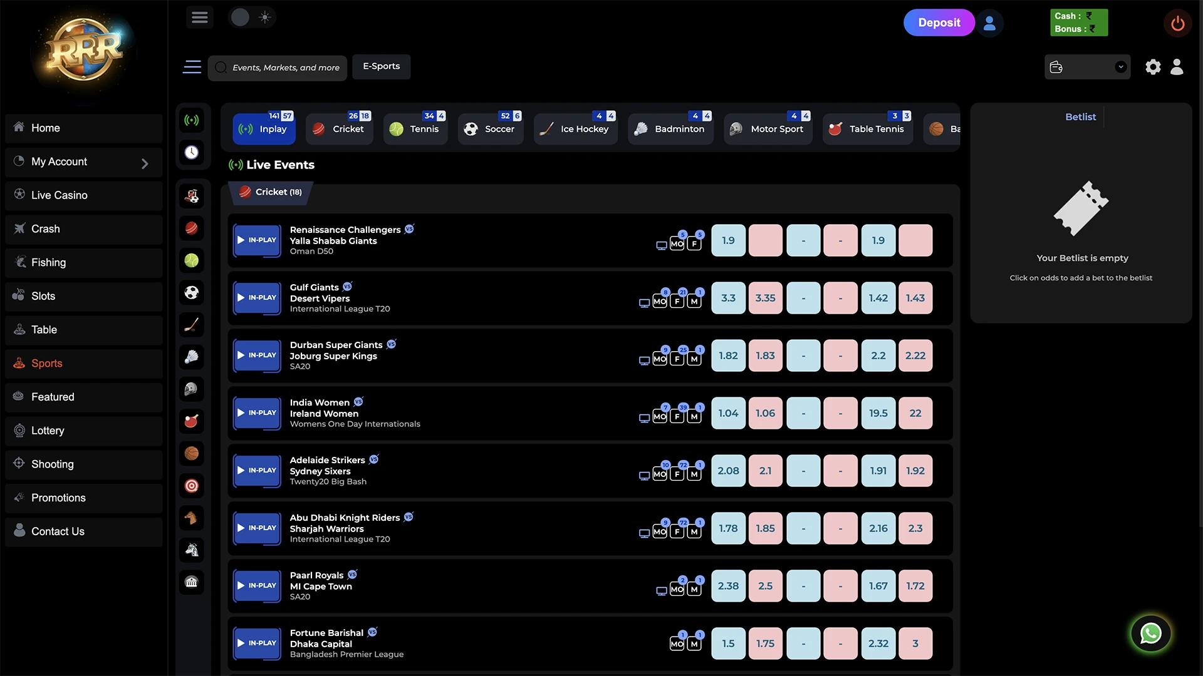Click the Cash Bonus balance box
Viewport: 1203px width, 676px height.
click(x=1078, y=23)
